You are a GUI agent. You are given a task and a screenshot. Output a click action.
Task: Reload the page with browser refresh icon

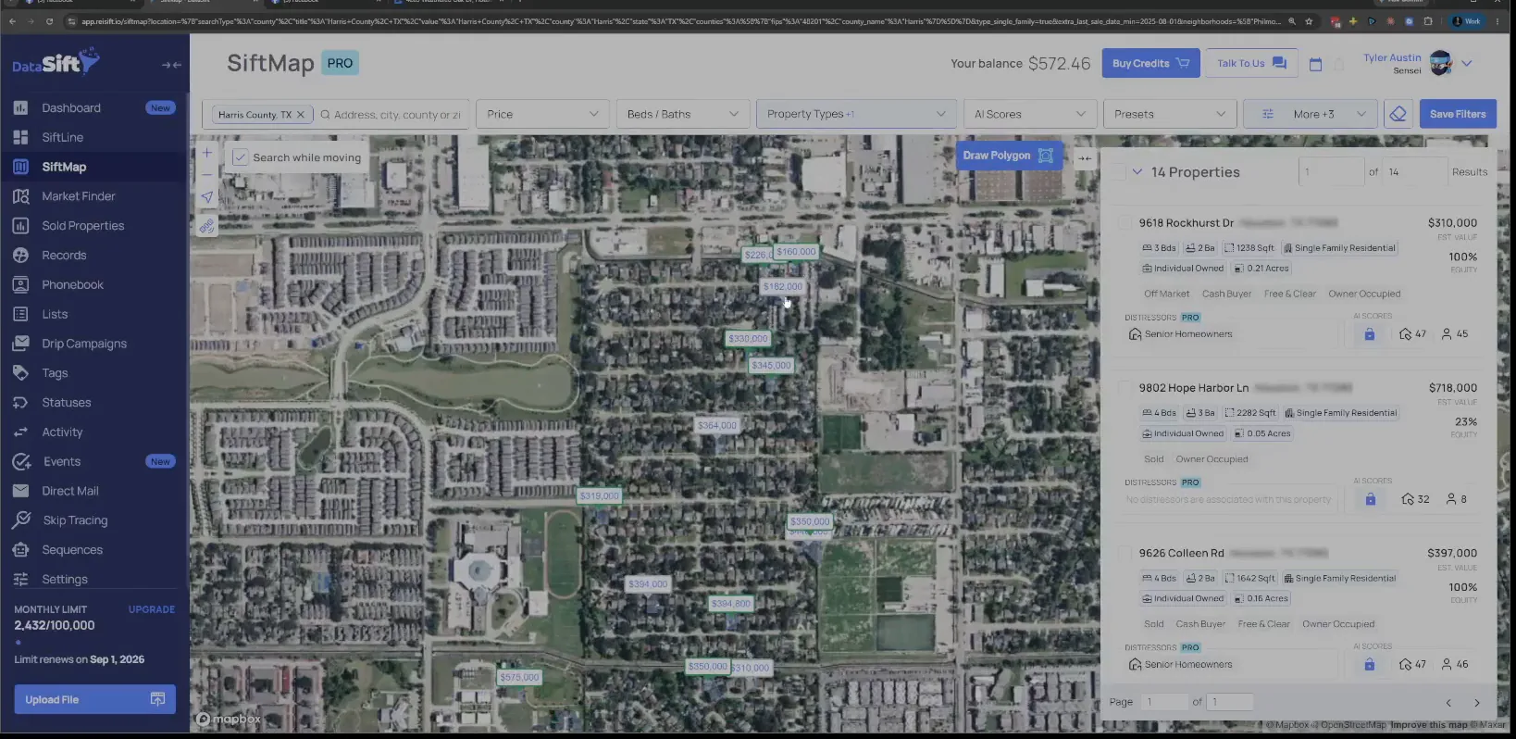(49, 21)
